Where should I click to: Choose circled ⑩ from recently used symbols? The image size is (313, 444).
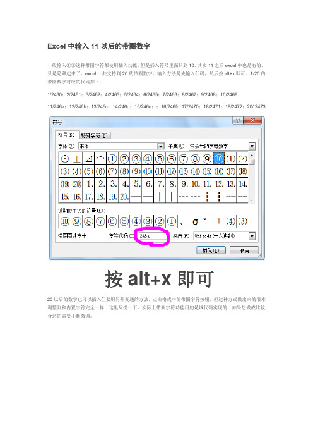(x=65, y=221)
